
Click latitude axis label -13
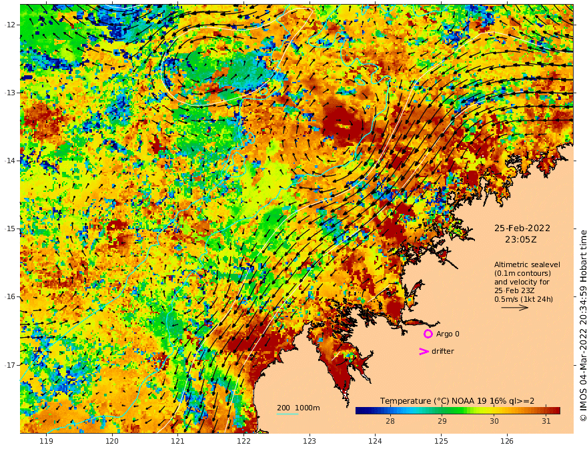click(9, 93)
